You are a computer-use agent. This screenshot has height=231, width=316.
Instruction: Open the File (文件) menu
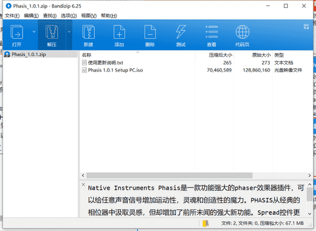12,15
